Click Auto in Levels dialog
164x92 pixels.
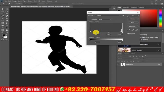click(x=133, y=22)
